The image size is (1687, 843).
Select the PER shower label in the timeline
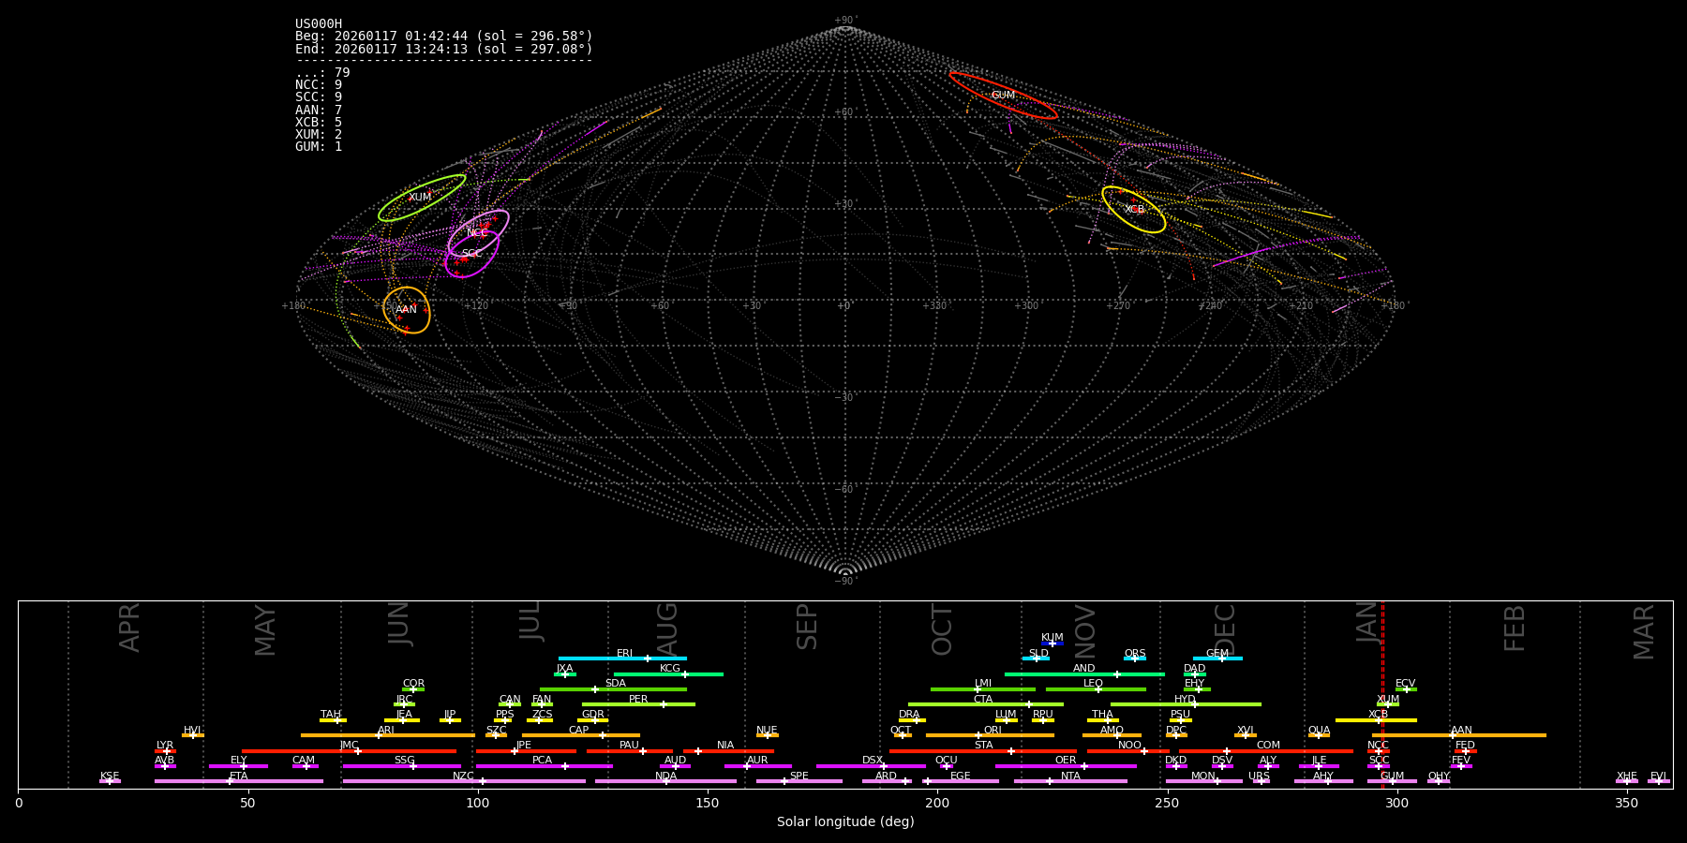click(x=638, y=700)
